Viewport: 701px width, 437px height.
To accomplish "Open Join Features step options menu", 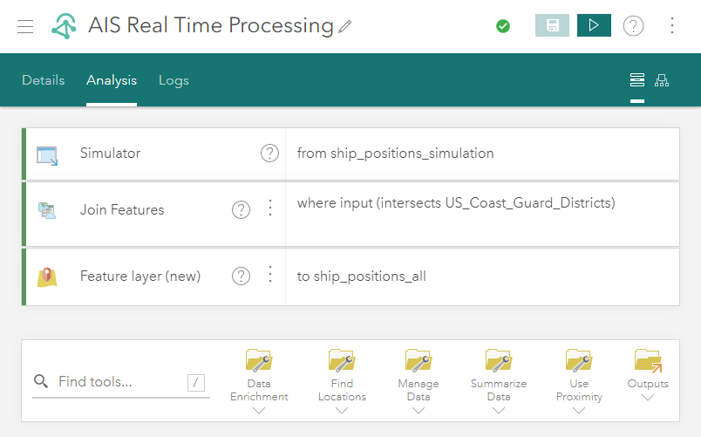I will (269, 208).
